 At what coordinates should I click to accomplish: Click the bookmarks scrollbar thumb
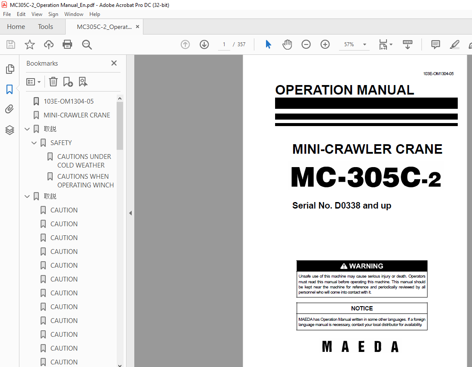click(120, 126)
